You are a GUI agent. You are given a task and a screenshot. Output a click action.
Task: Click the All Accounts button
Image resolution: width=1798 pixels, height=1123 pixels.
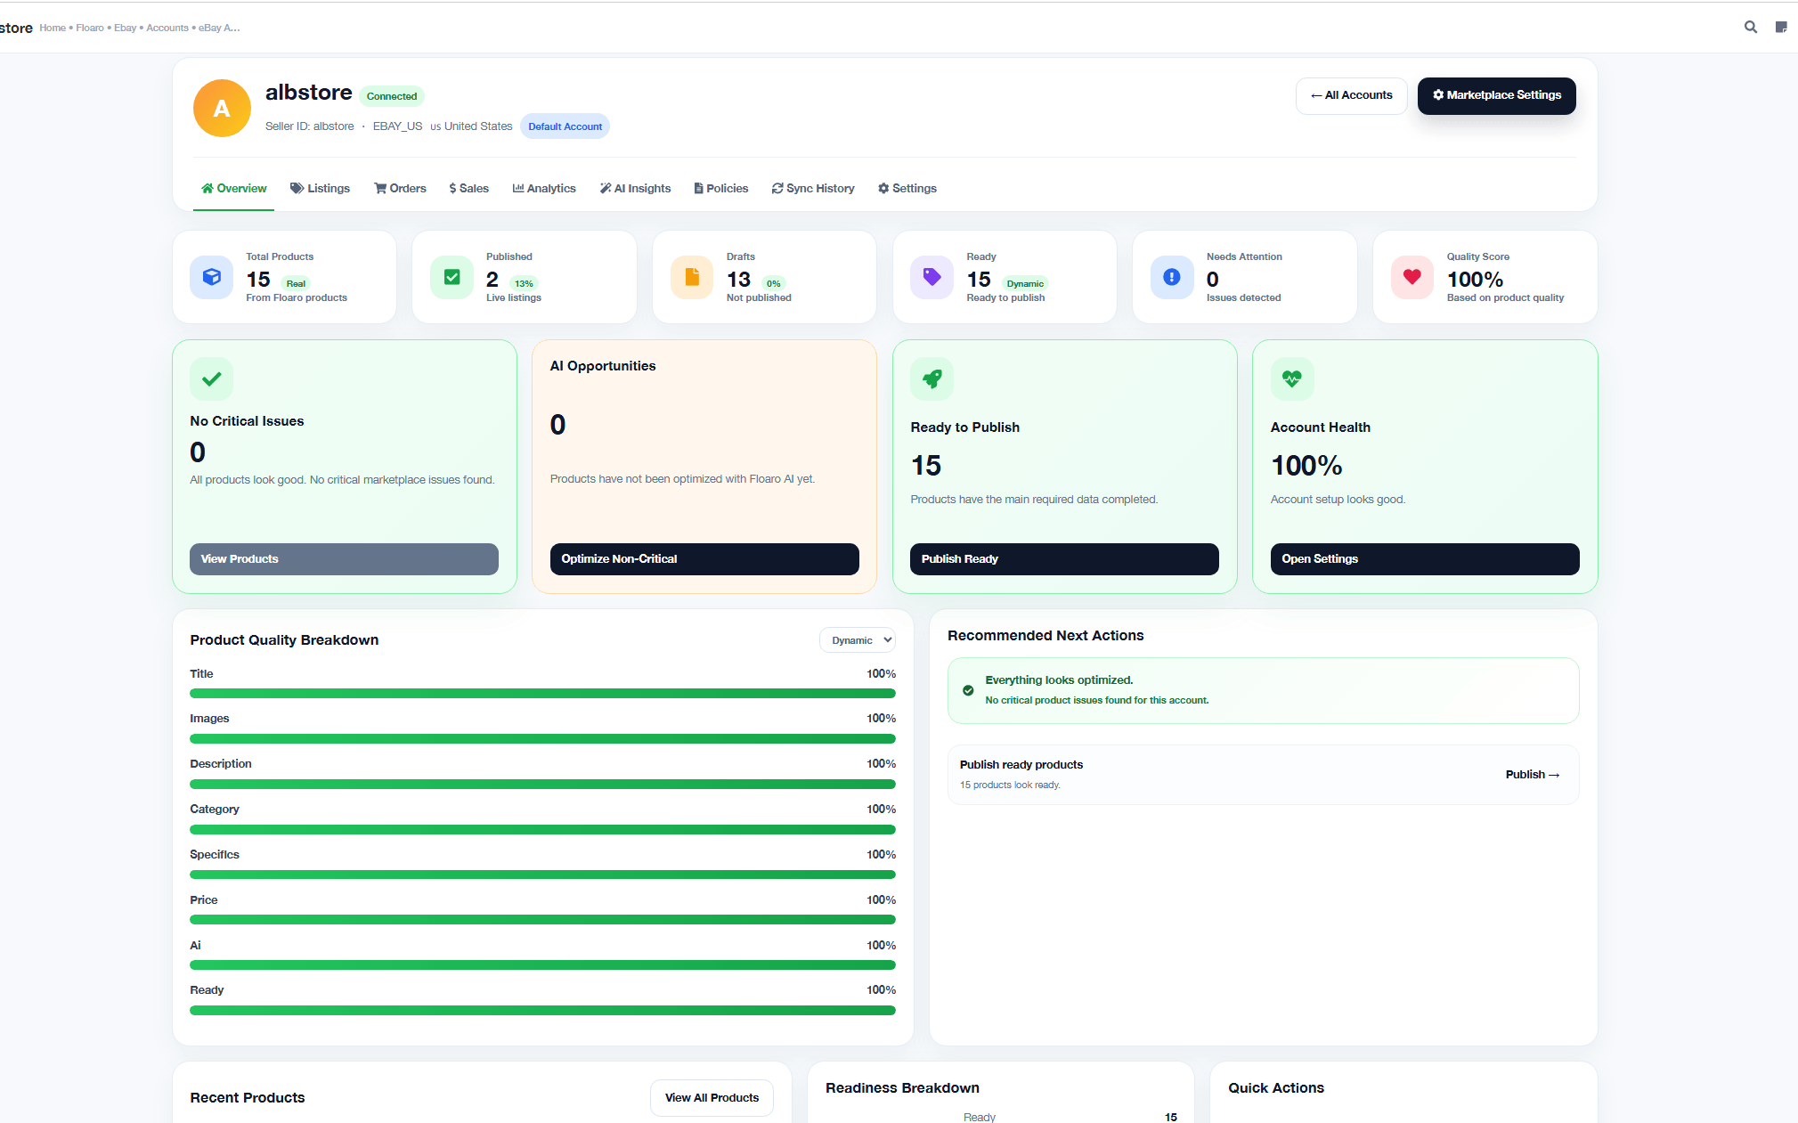click(1351, 95)
